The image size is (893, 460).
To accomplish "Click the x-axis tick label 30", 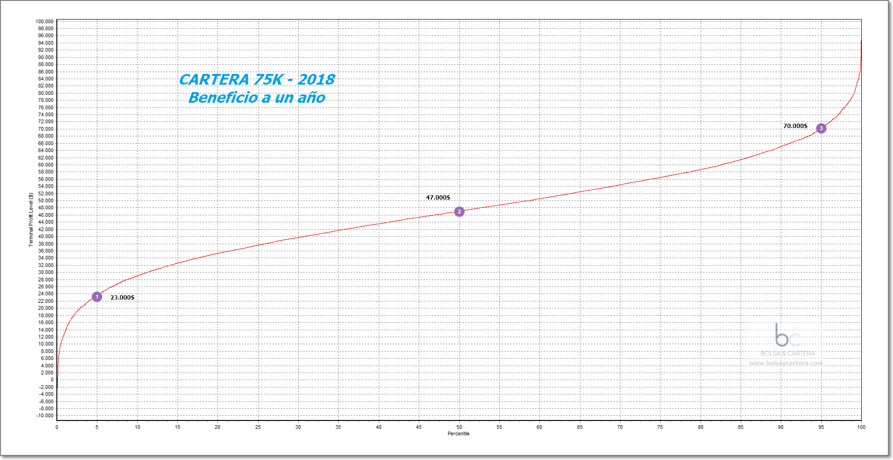I will (x=298, y=427).
